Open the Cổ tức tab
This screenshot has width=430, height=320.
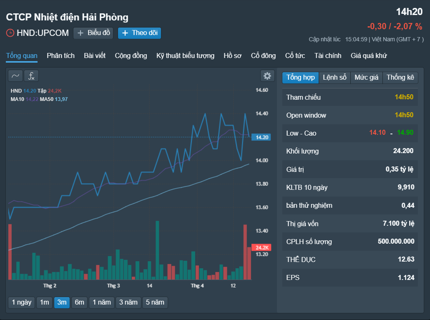tap(295, 56)
